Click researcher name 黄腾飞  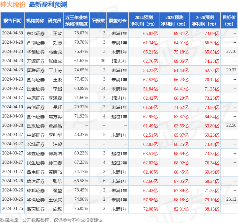coord(55,172)
